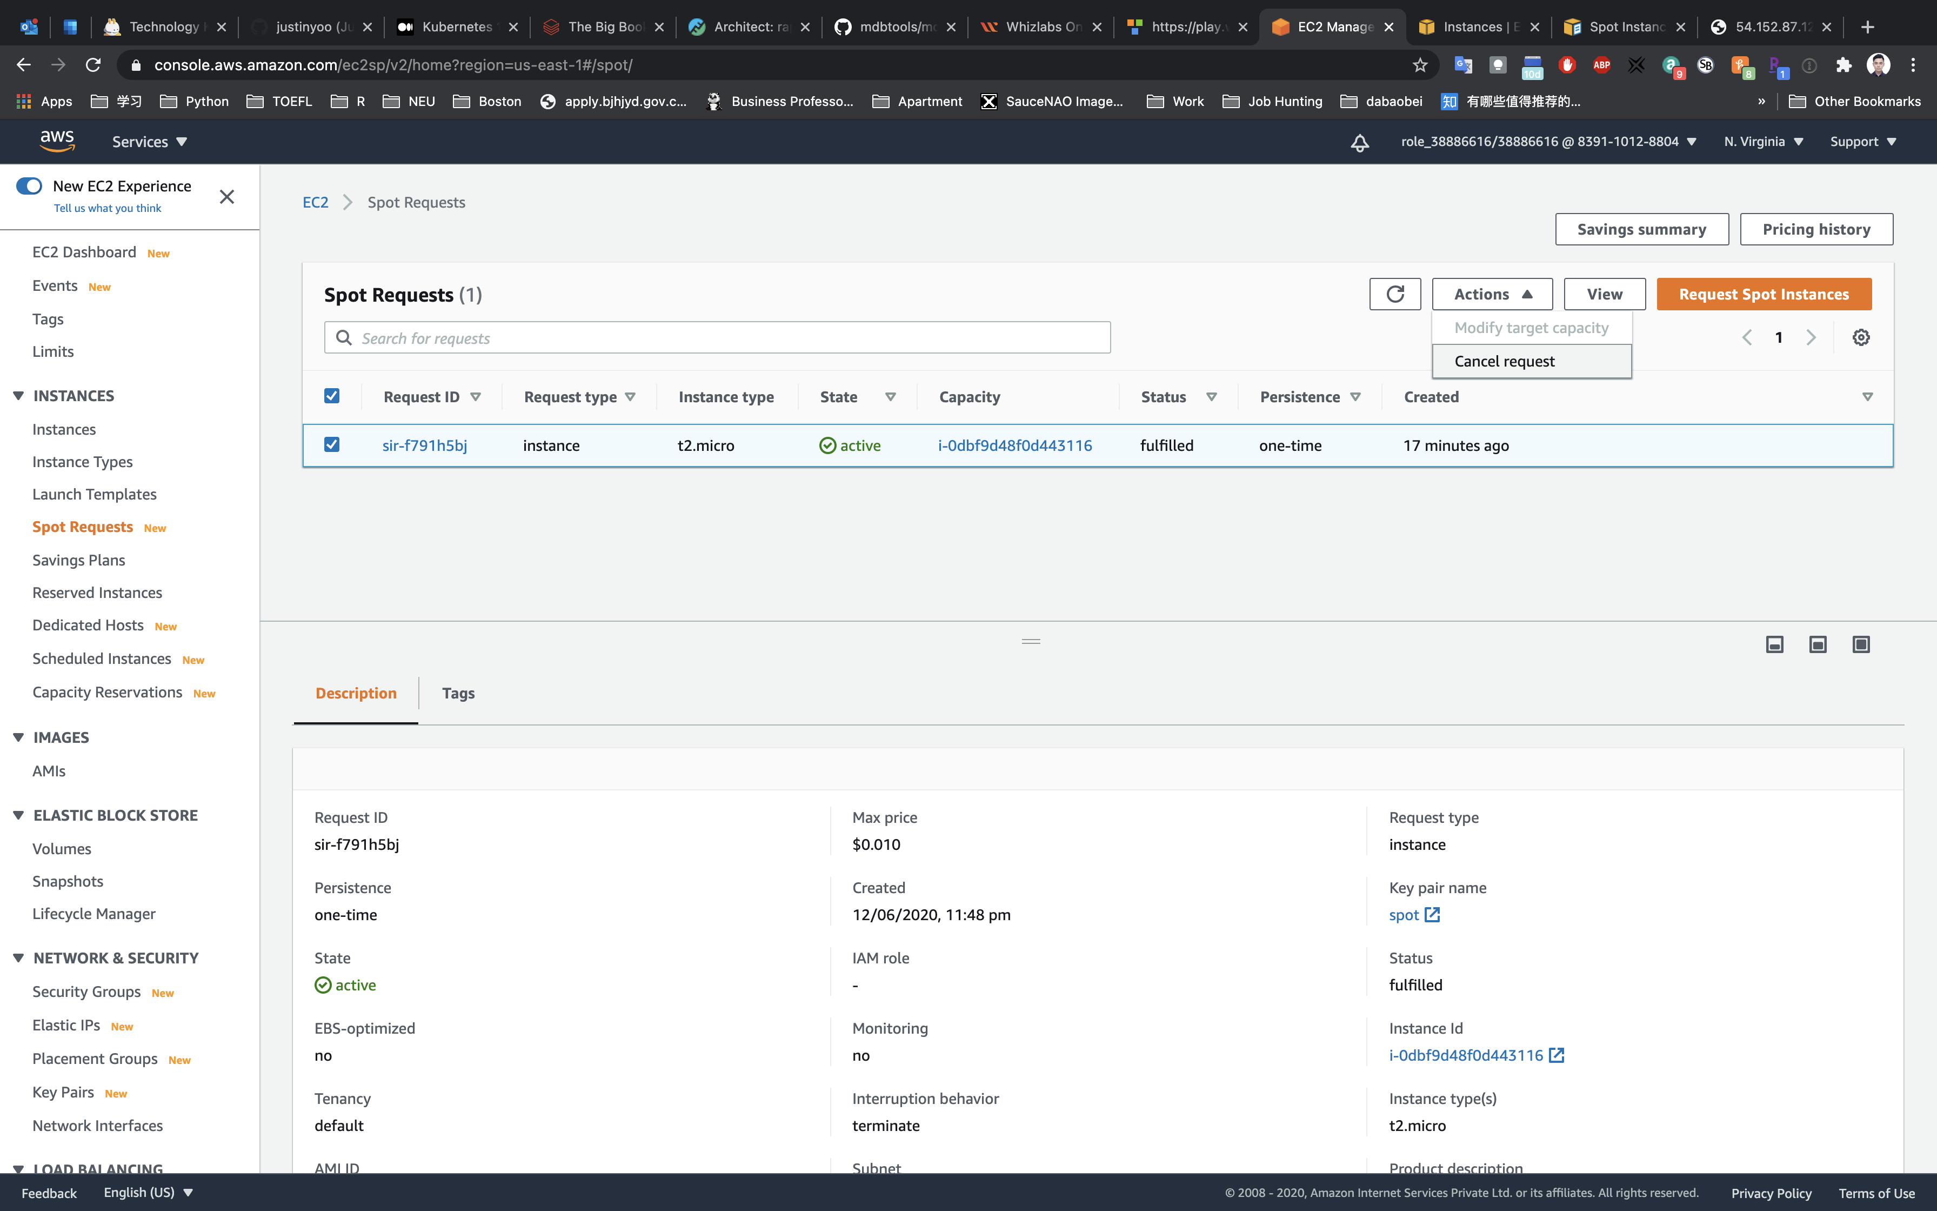The width and height of the screenshot is (1937, 1211).
Task: Open table preferences gear icon
Action: [1861, 337]
